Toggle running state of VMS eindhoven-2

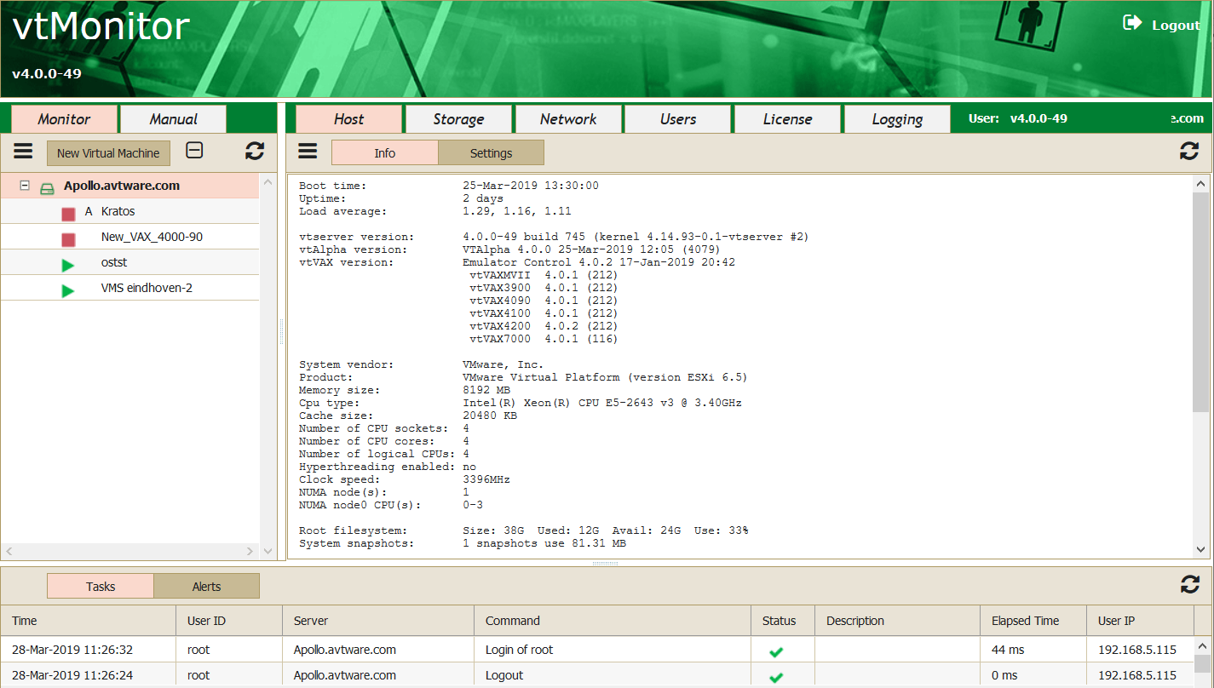tap(68, 288)
